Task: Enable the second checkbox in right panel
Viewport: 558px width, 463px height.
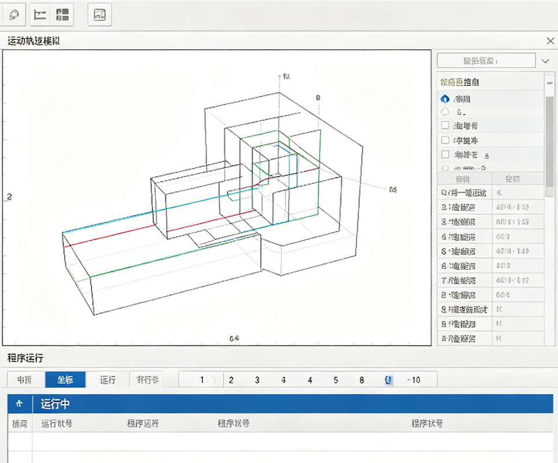Action: [445, 140]
